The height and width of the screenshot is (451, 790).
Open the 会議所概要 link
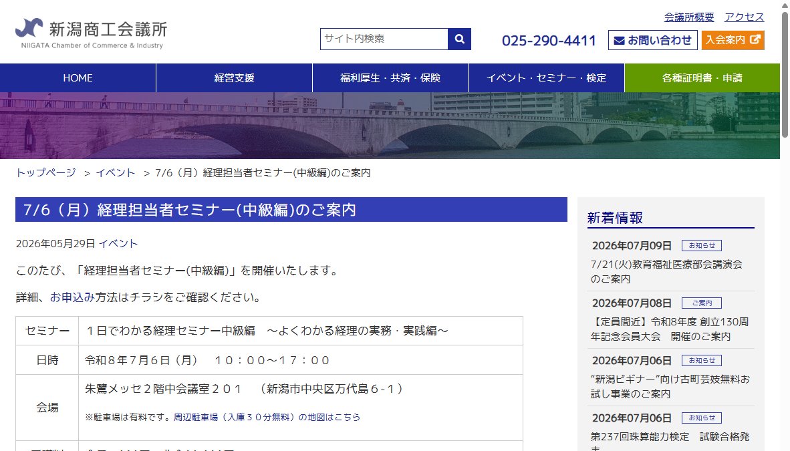[x=688, y=17]
